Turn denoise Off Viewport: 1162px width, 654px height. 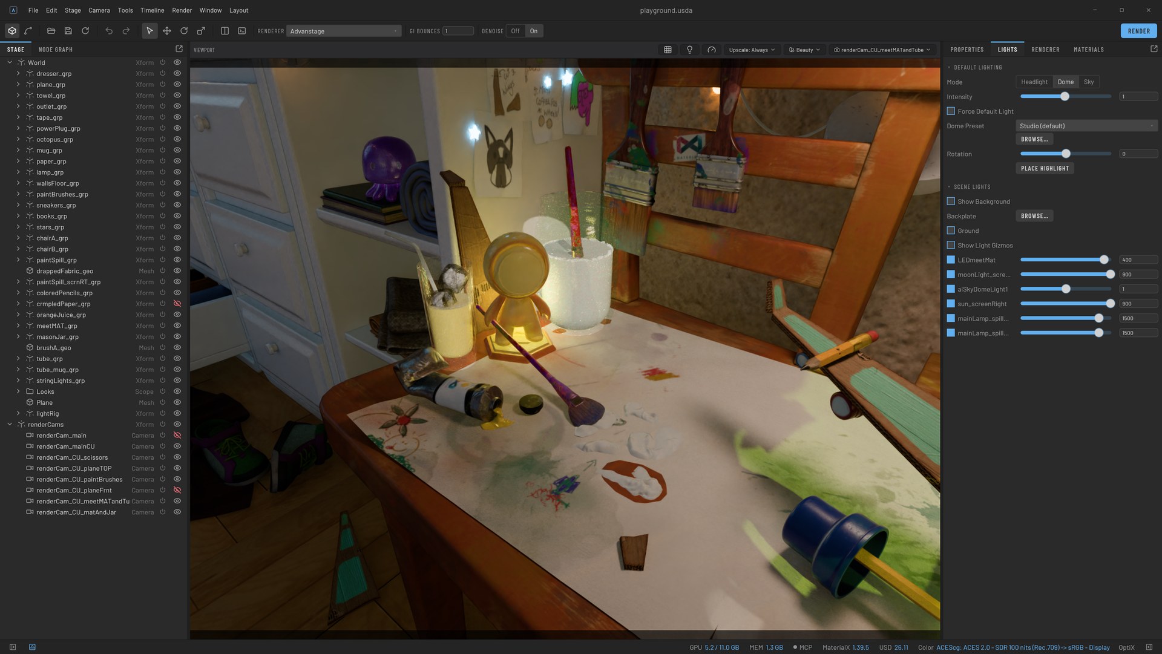(x=515, y=31)
